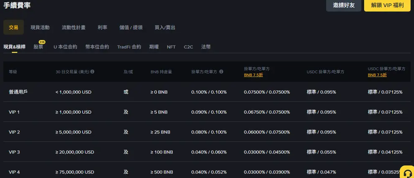Click the 0.06750% / 0.07500% discount fee cell
414x178 pixels.
pos(267,112)
